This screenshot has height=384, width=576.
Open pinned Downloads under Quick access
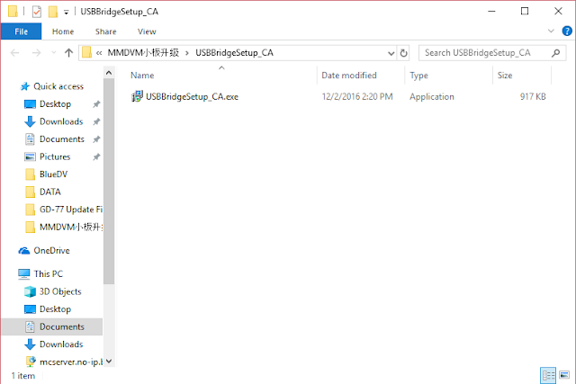[x=61, y=121]
